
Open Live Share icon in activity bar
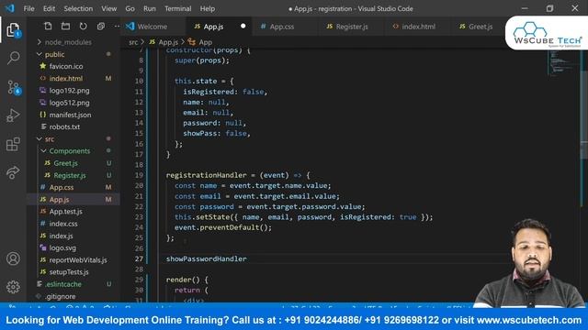click(13, 172)
